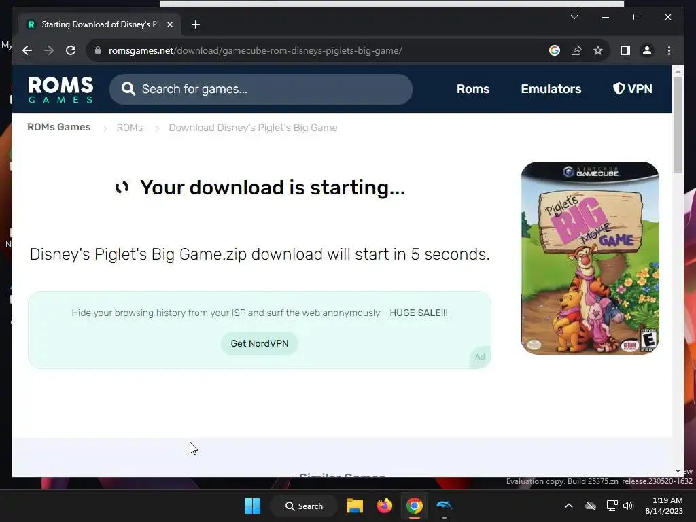Close the Starting Download tab

(x=169, y=25)
